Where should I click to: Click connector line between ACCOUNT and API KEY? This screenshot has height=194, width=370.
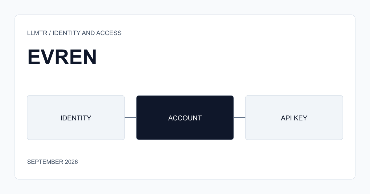(240, 118)
